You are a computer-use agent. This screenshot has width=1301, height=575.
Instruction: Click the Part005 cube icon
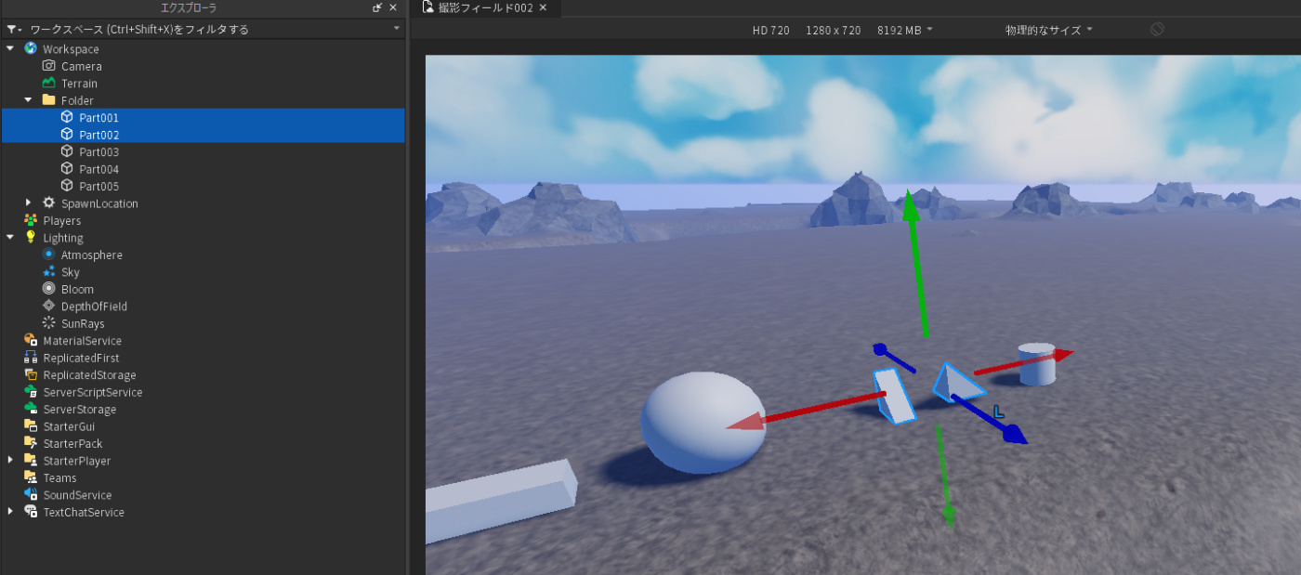click(67, 186)
